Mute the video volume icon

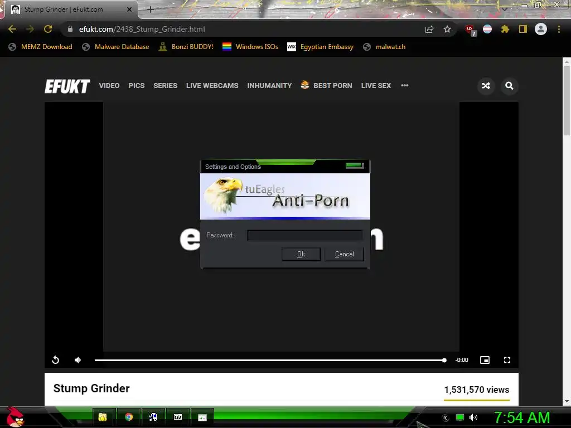78,360
